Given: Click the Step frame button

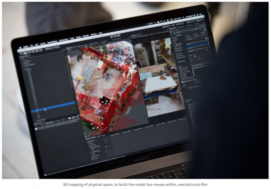Looking at the screenshot, I should [x=119, y=35].
